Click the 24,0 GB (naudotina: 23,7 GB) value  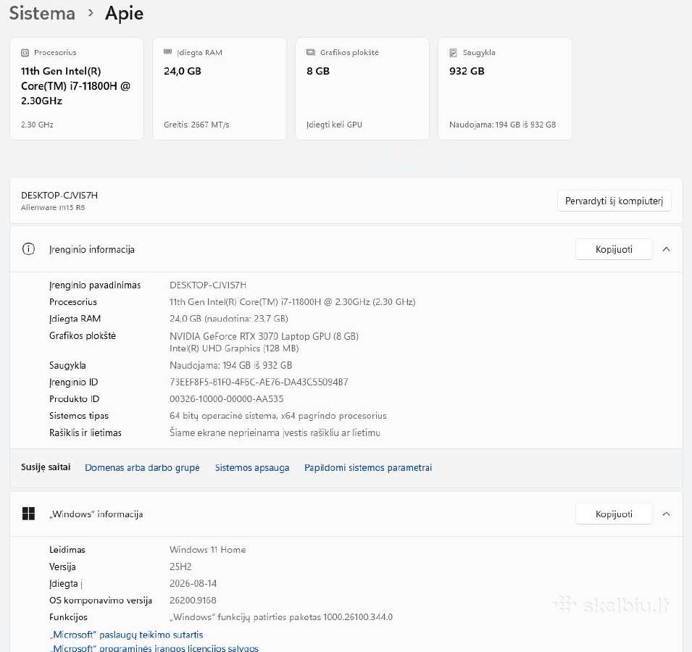(228, 319)
